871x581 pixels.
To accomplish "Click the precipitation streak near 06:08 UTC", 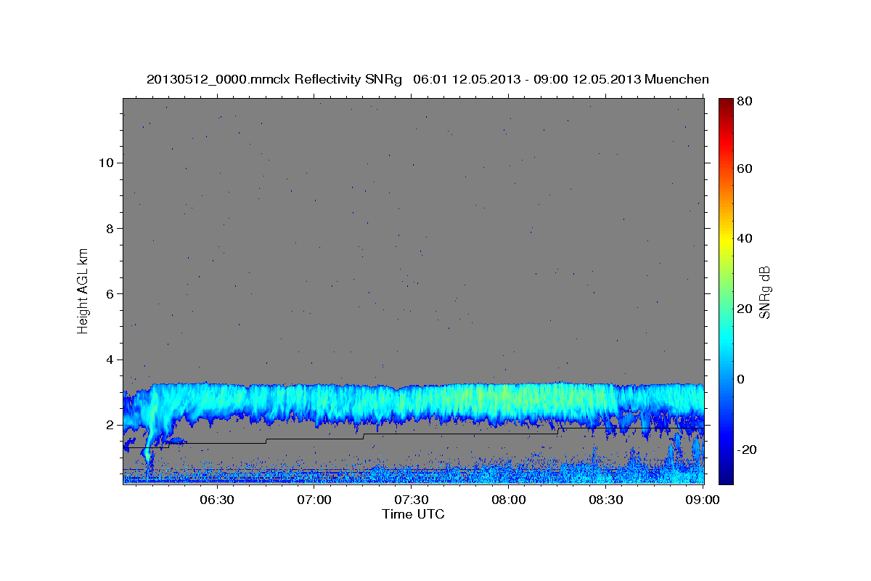I will pos(149,450).
